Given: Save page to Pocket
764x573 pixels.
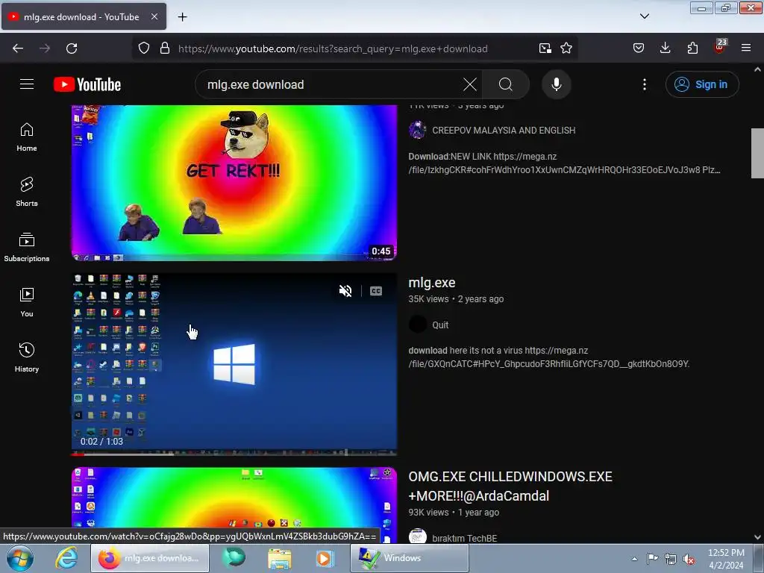Looking at the screenshot, I should point(639,48).
